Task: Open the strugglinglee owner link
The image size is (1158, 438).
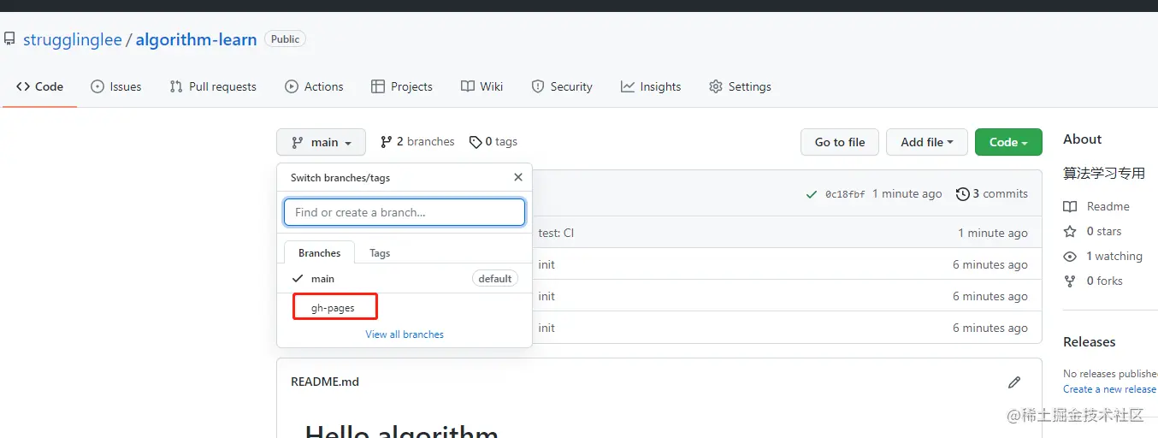Action: [x=73, y=39]
